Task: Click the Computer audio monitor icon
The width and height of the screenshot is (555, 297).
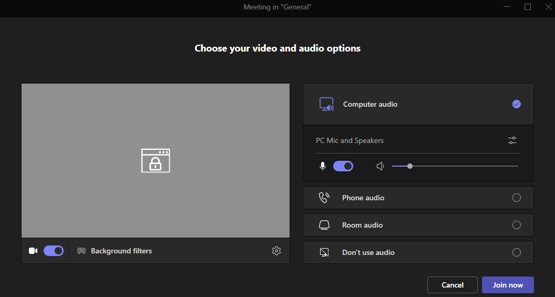Action: pyautogui.click(x=326, y=104)
